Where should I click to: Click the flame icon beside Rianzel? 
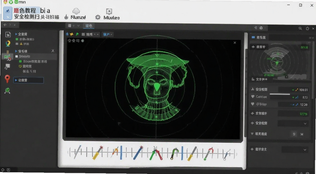(x=66, y=17)
